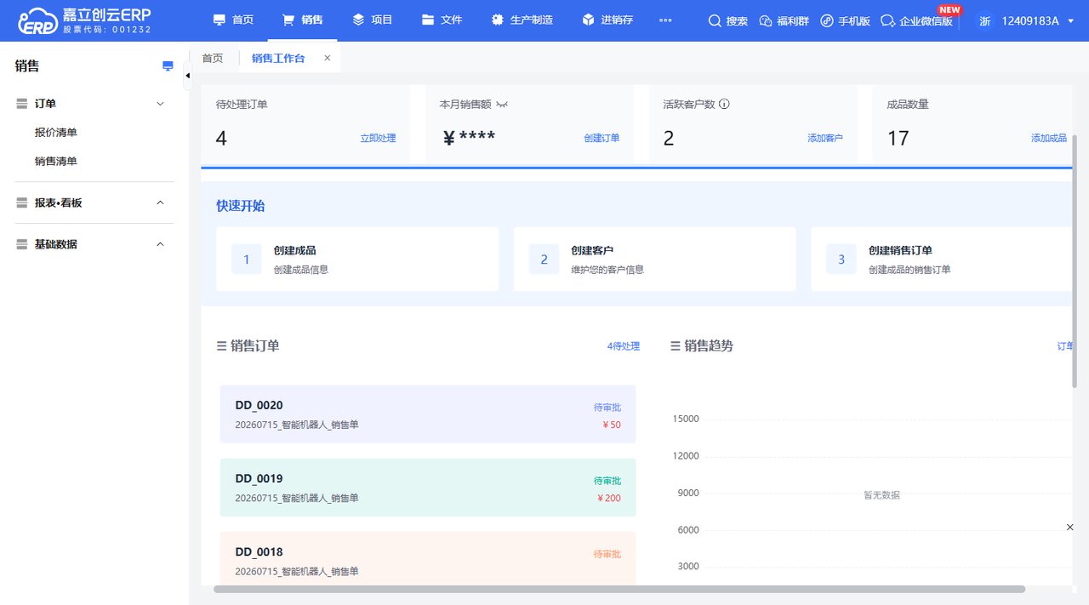Image resolution: width=1089 pixels, height=605 pixels.
Task: Open 报价清单 in the sidebar
Action: pos(56,133)
